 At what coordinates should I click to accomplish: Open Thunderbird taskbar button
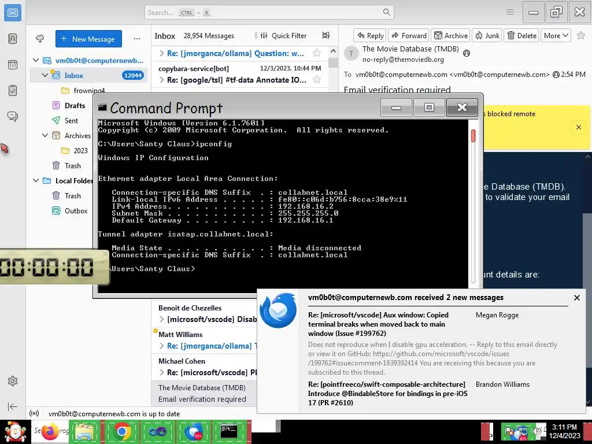(193, 431)
